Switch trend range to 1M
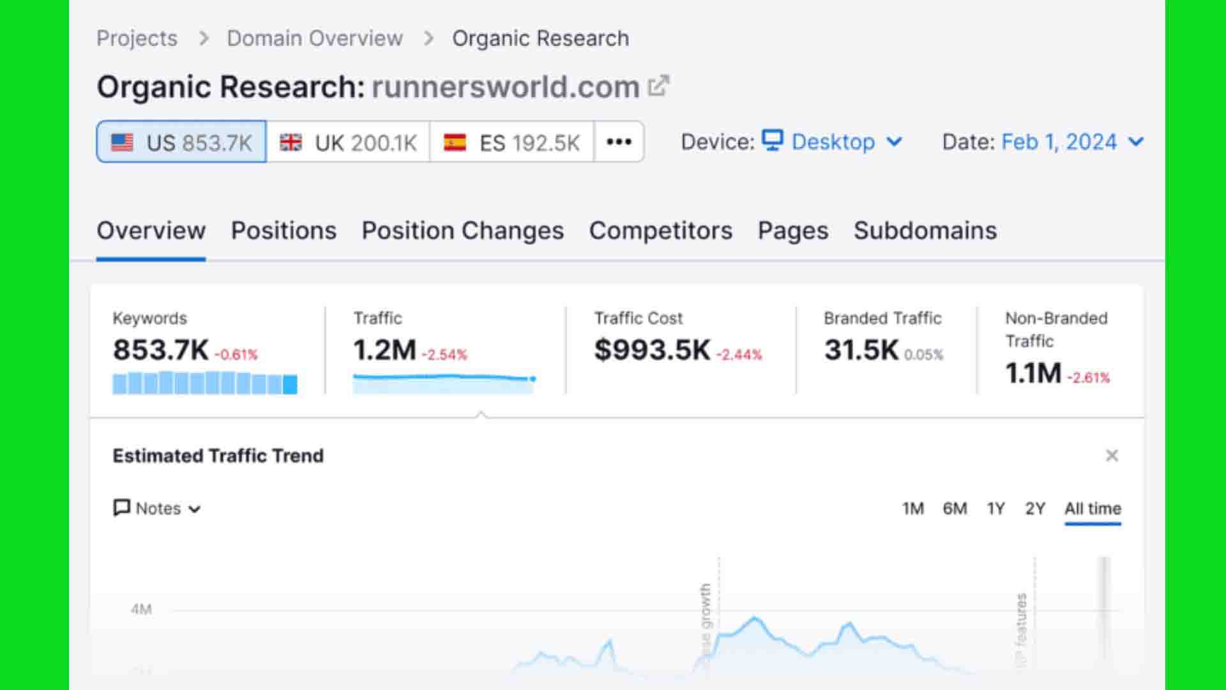The width and height of the screenshot is (1226, 690). (913, 508)
